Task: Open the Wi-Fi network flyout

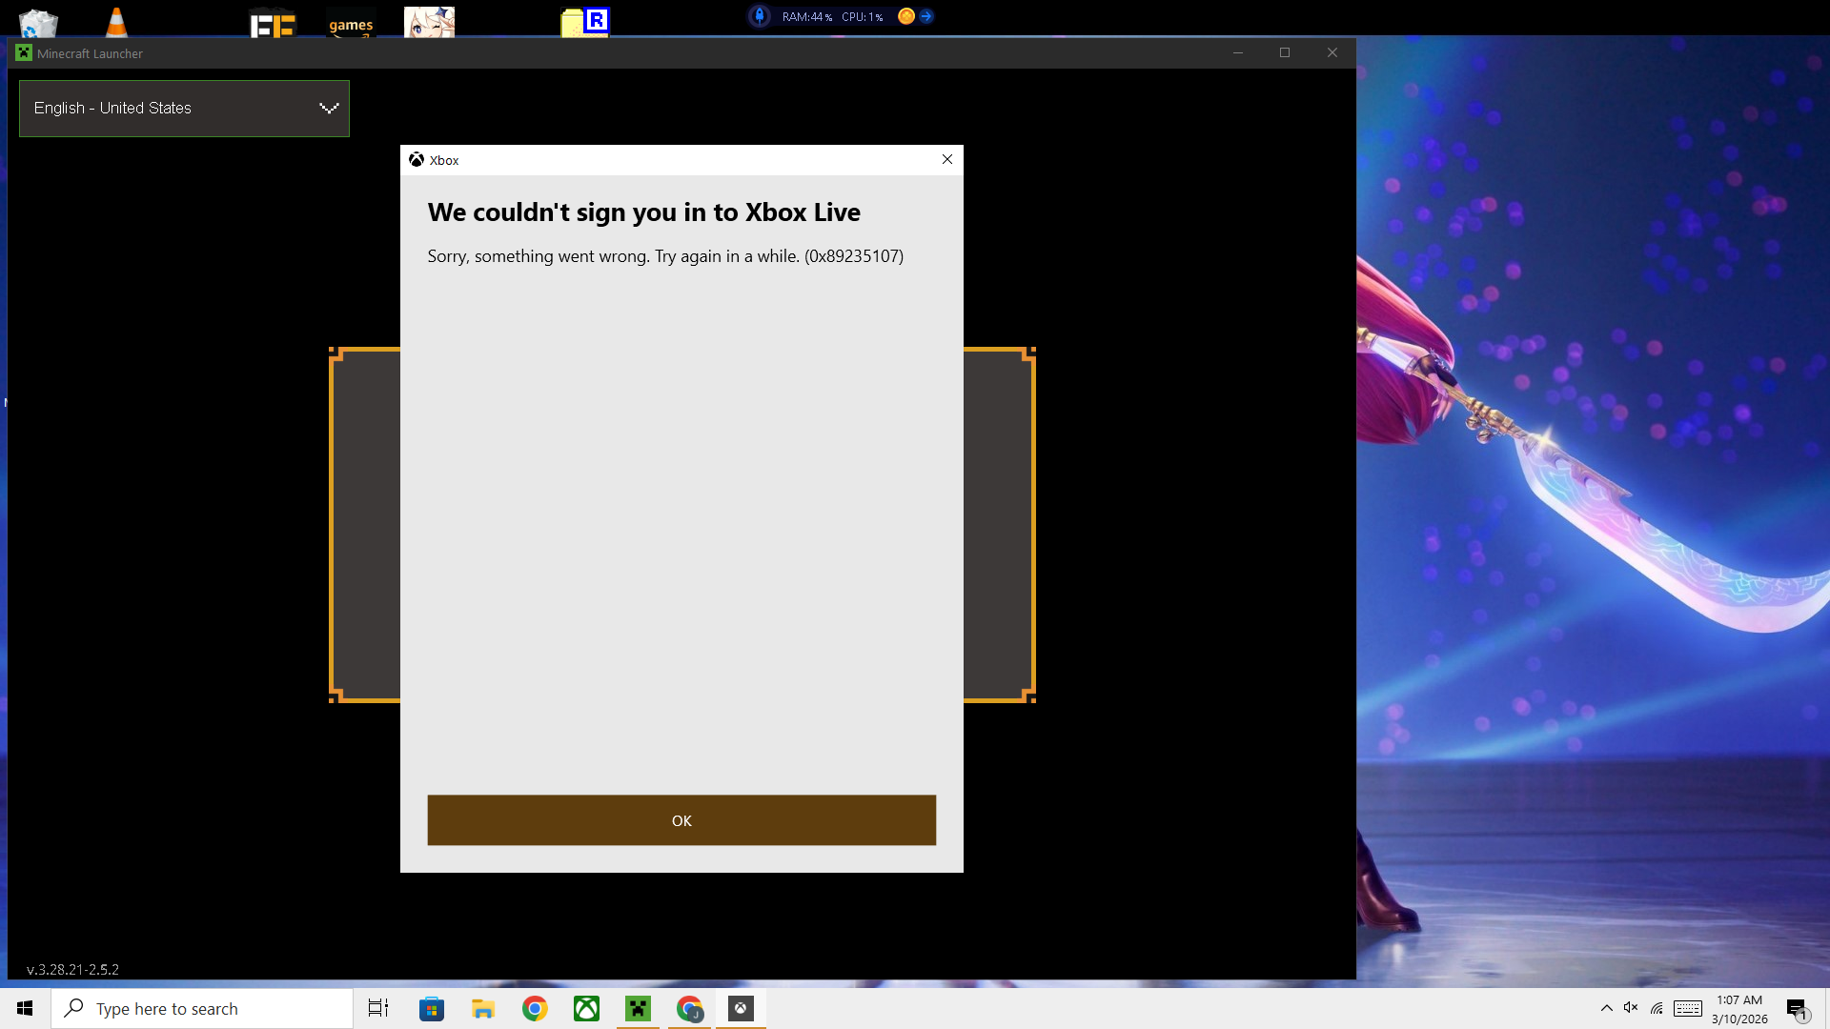Action: point(1657,1008)
